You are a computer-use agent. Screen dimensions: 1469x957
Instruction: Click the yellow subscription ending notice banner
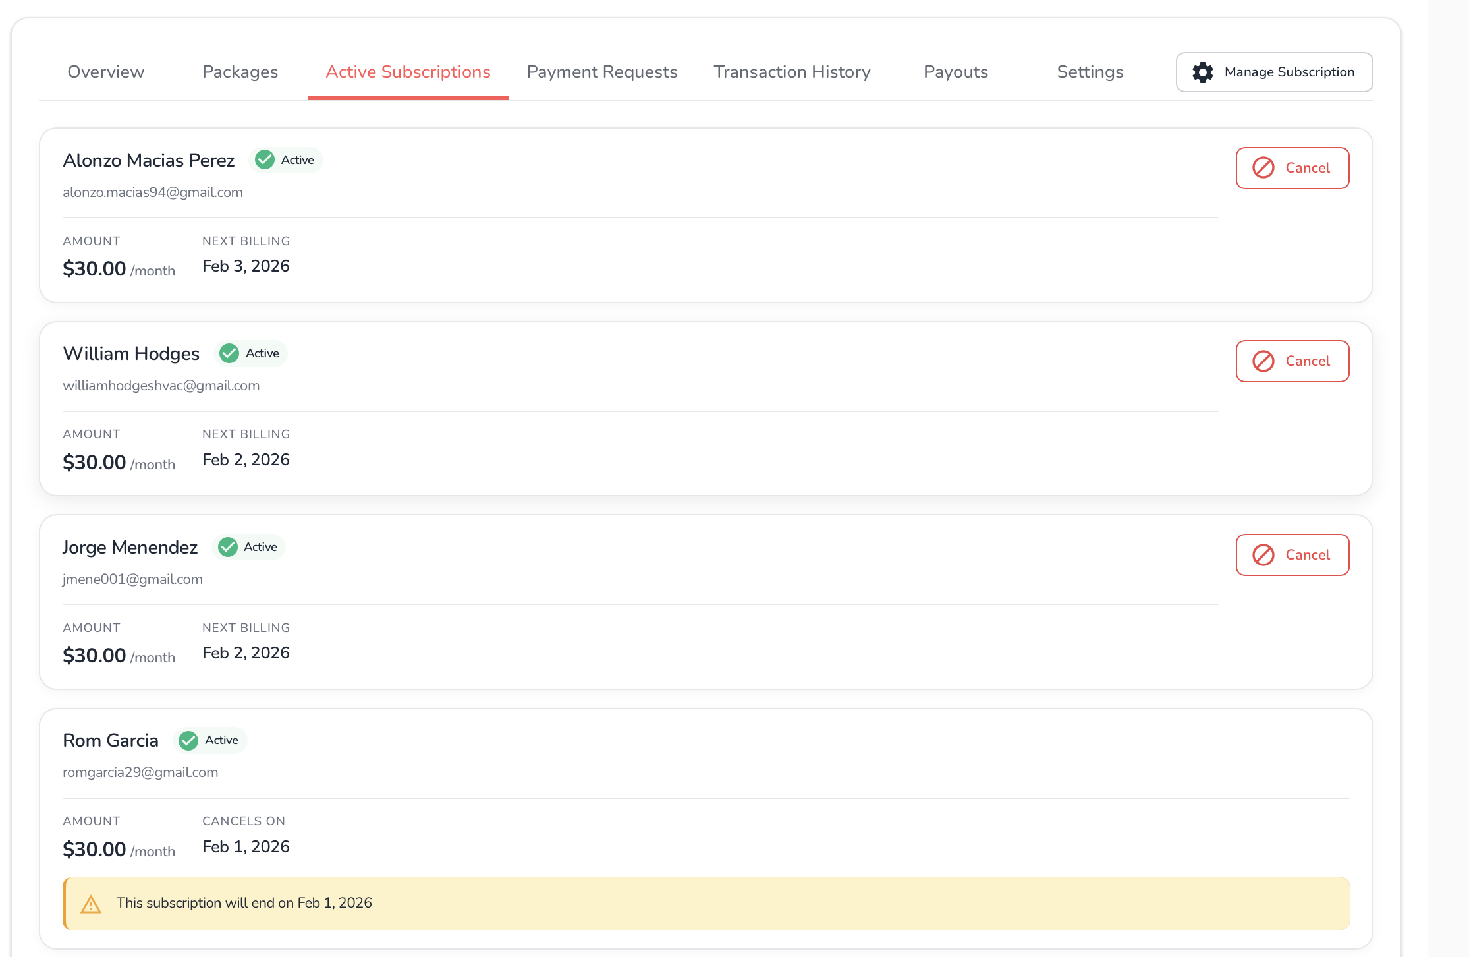706,904
